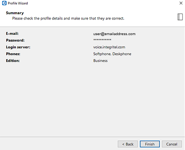Click the book icon beside Summary header
Viewport: 185px width, 150px height.
[x=180, y=17]
